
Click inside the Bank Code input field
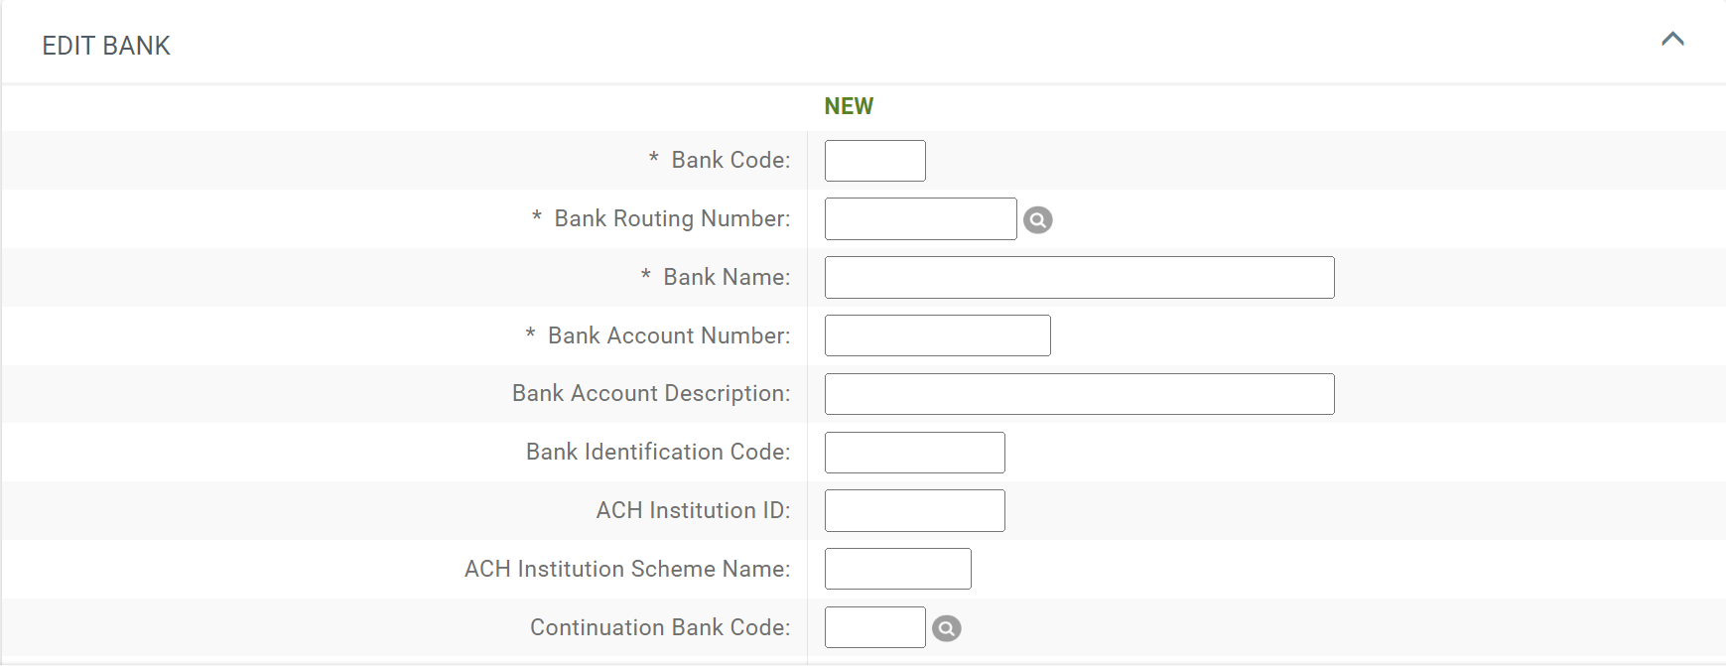[x=872, y=160]
